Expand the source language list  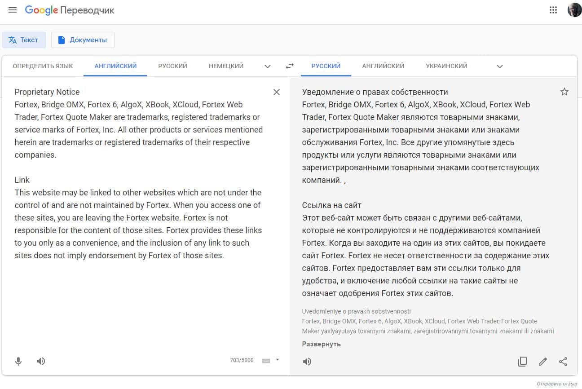[268, 66]
